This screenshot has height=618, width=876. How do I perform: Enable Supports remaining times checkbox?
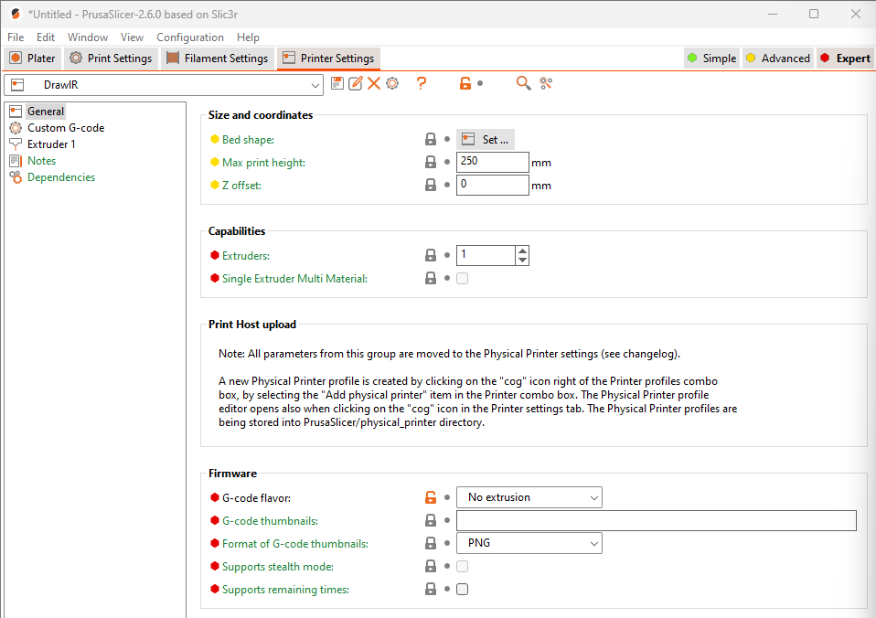[x=462, y=590]
